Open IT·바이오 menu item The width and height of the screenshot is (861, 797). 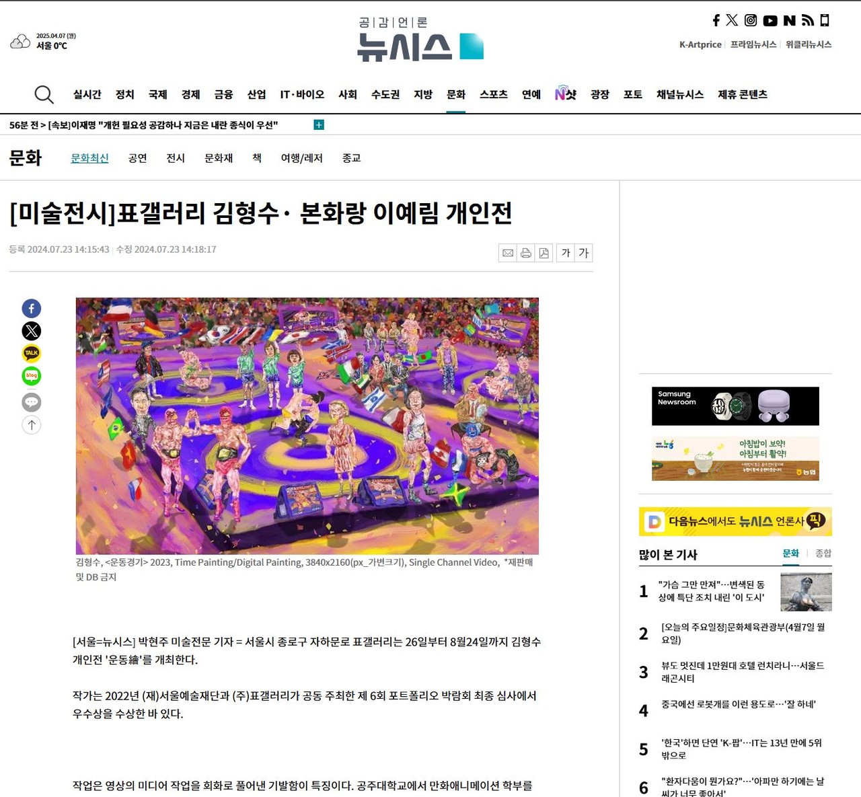(302, 95)
